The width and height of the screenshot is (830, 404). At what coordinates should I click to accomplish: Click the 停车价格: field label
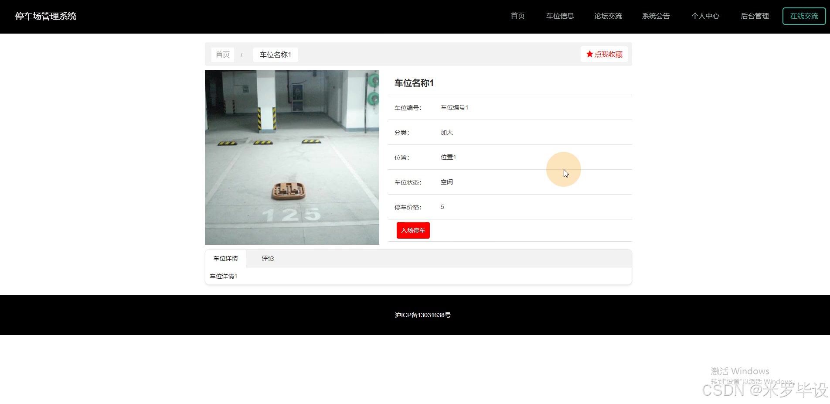[408, 207]
